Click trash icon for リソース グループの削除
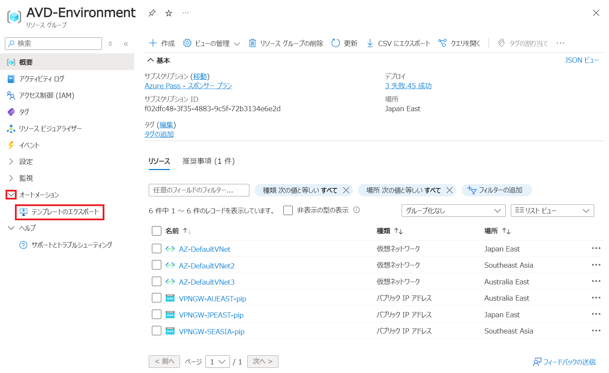Viewport: 609px width, 373px height. pyautogui.click(x=252, y=43)
